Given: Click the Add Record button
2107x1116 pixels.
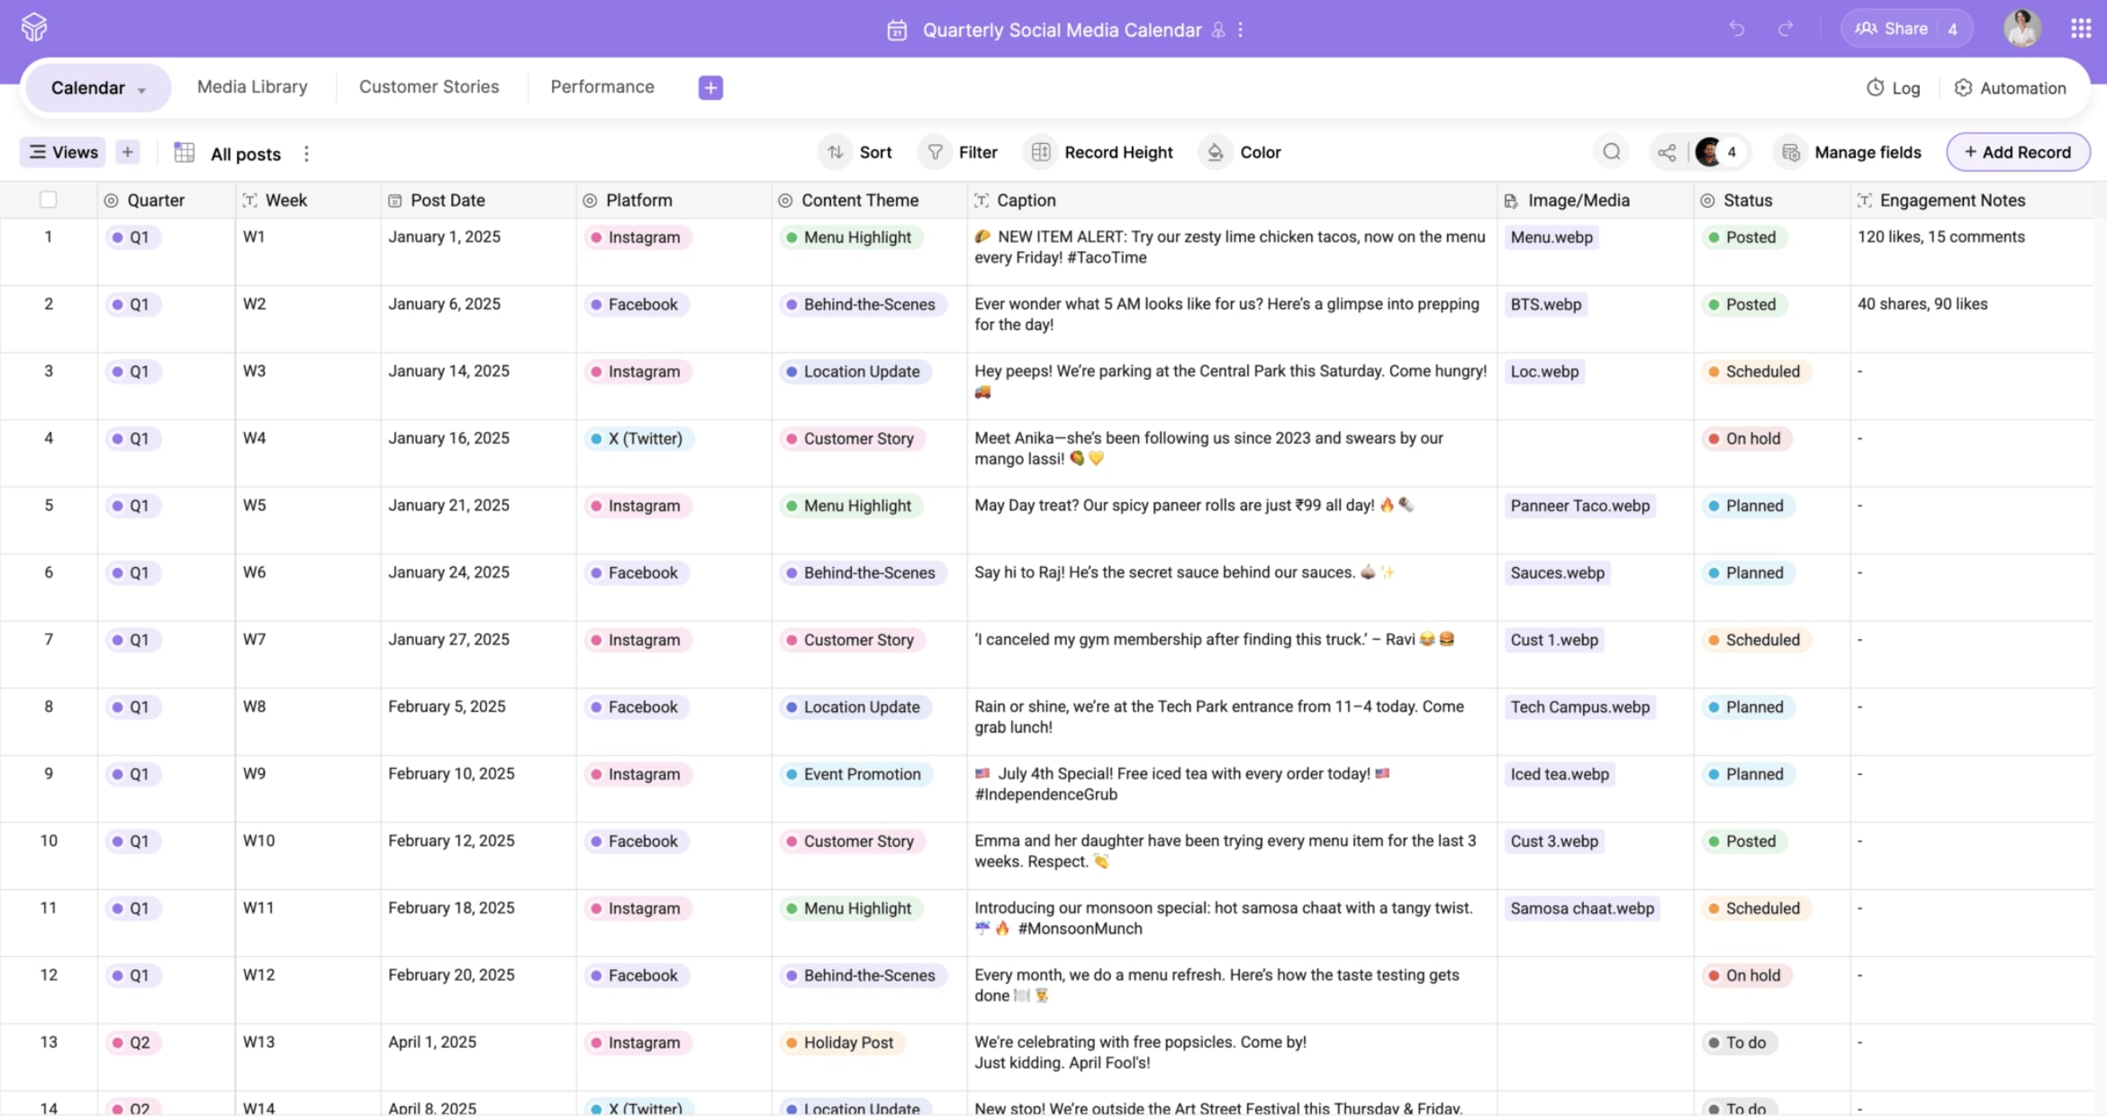Looking at the screenshot, I should tap(2017, 152).
